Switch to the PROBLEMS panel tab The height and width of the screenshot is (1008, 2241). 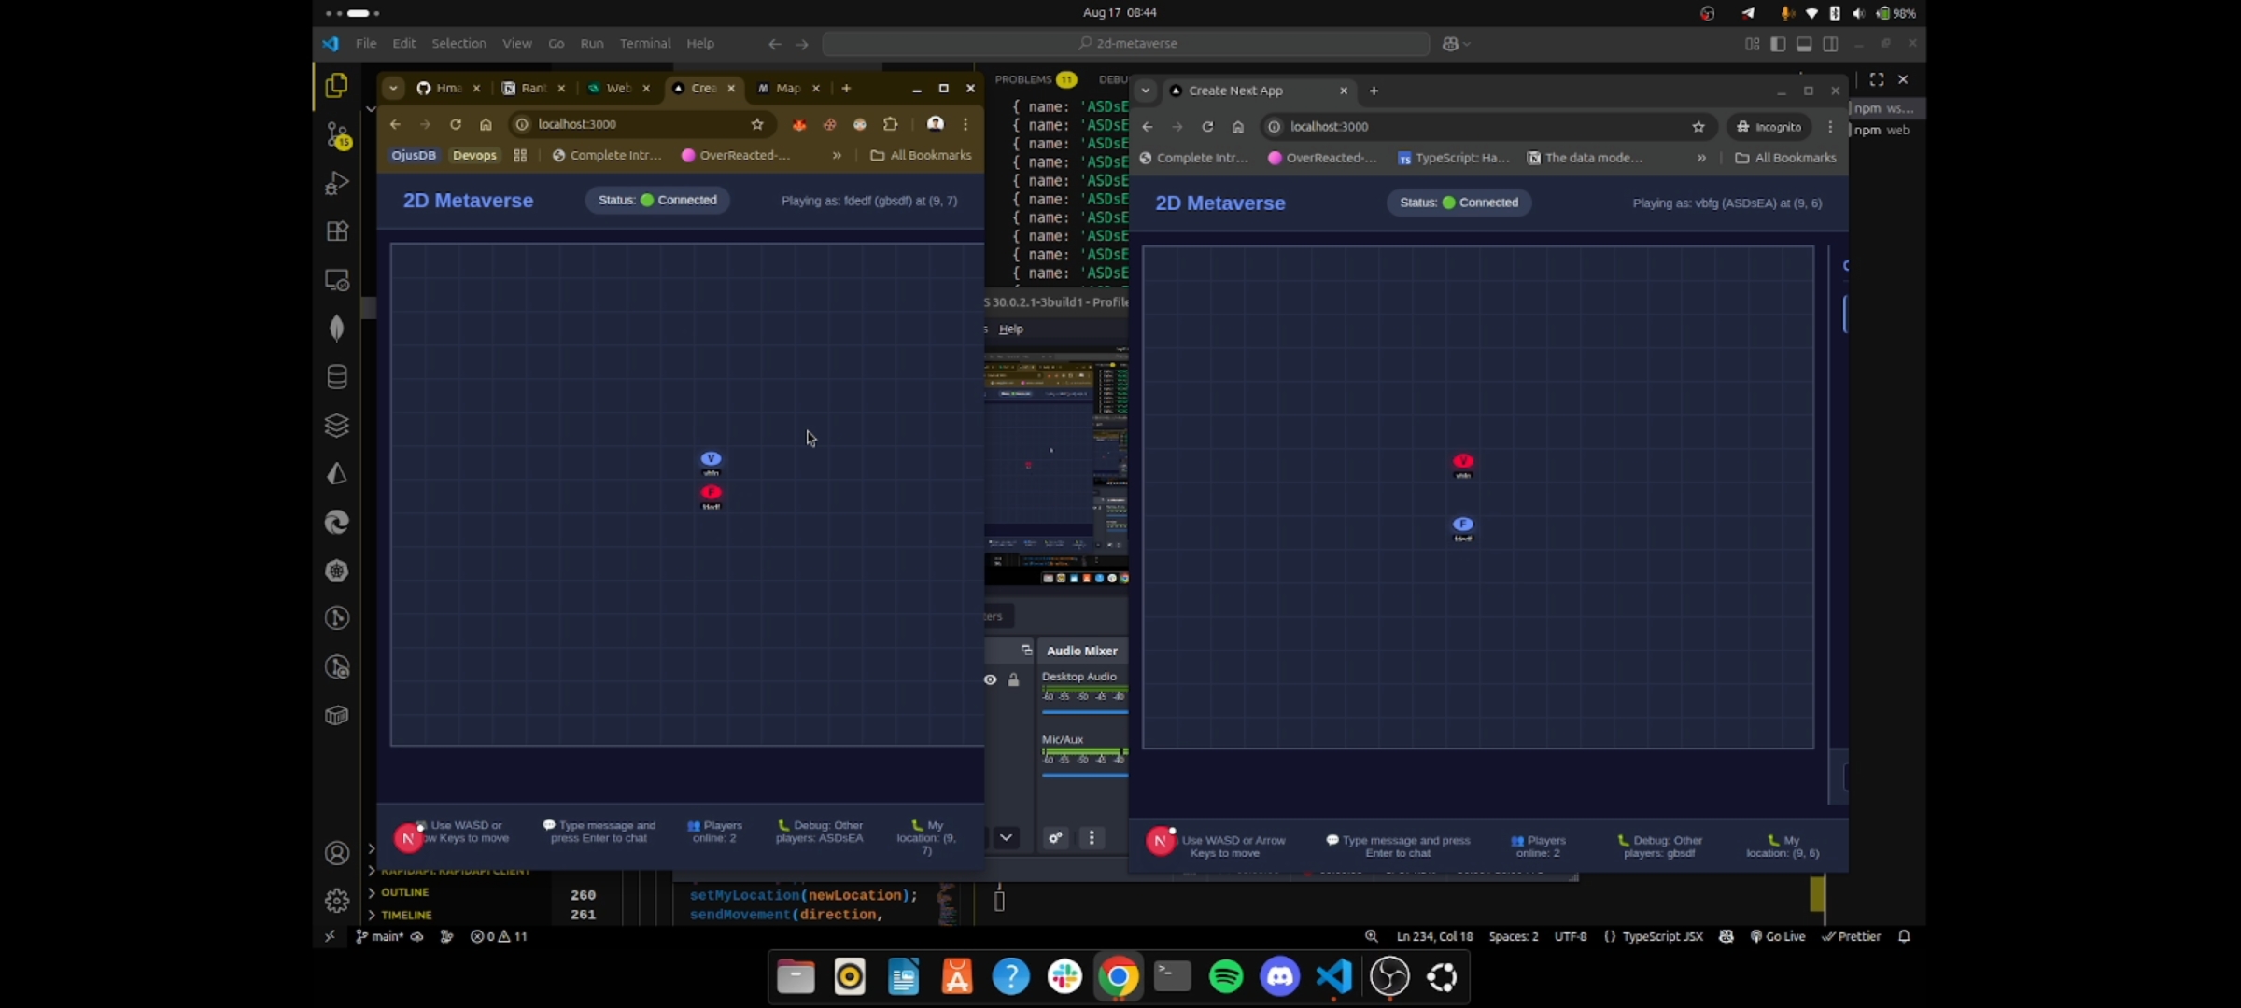point(1022,79)
